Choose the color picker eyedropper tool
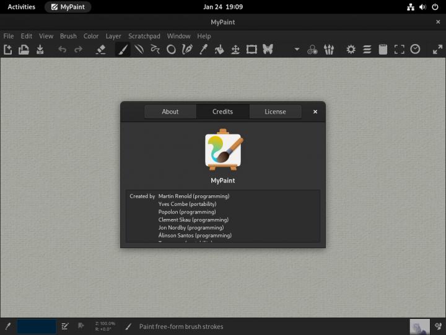Screen dimensions: 446x335 pos(203,50)
